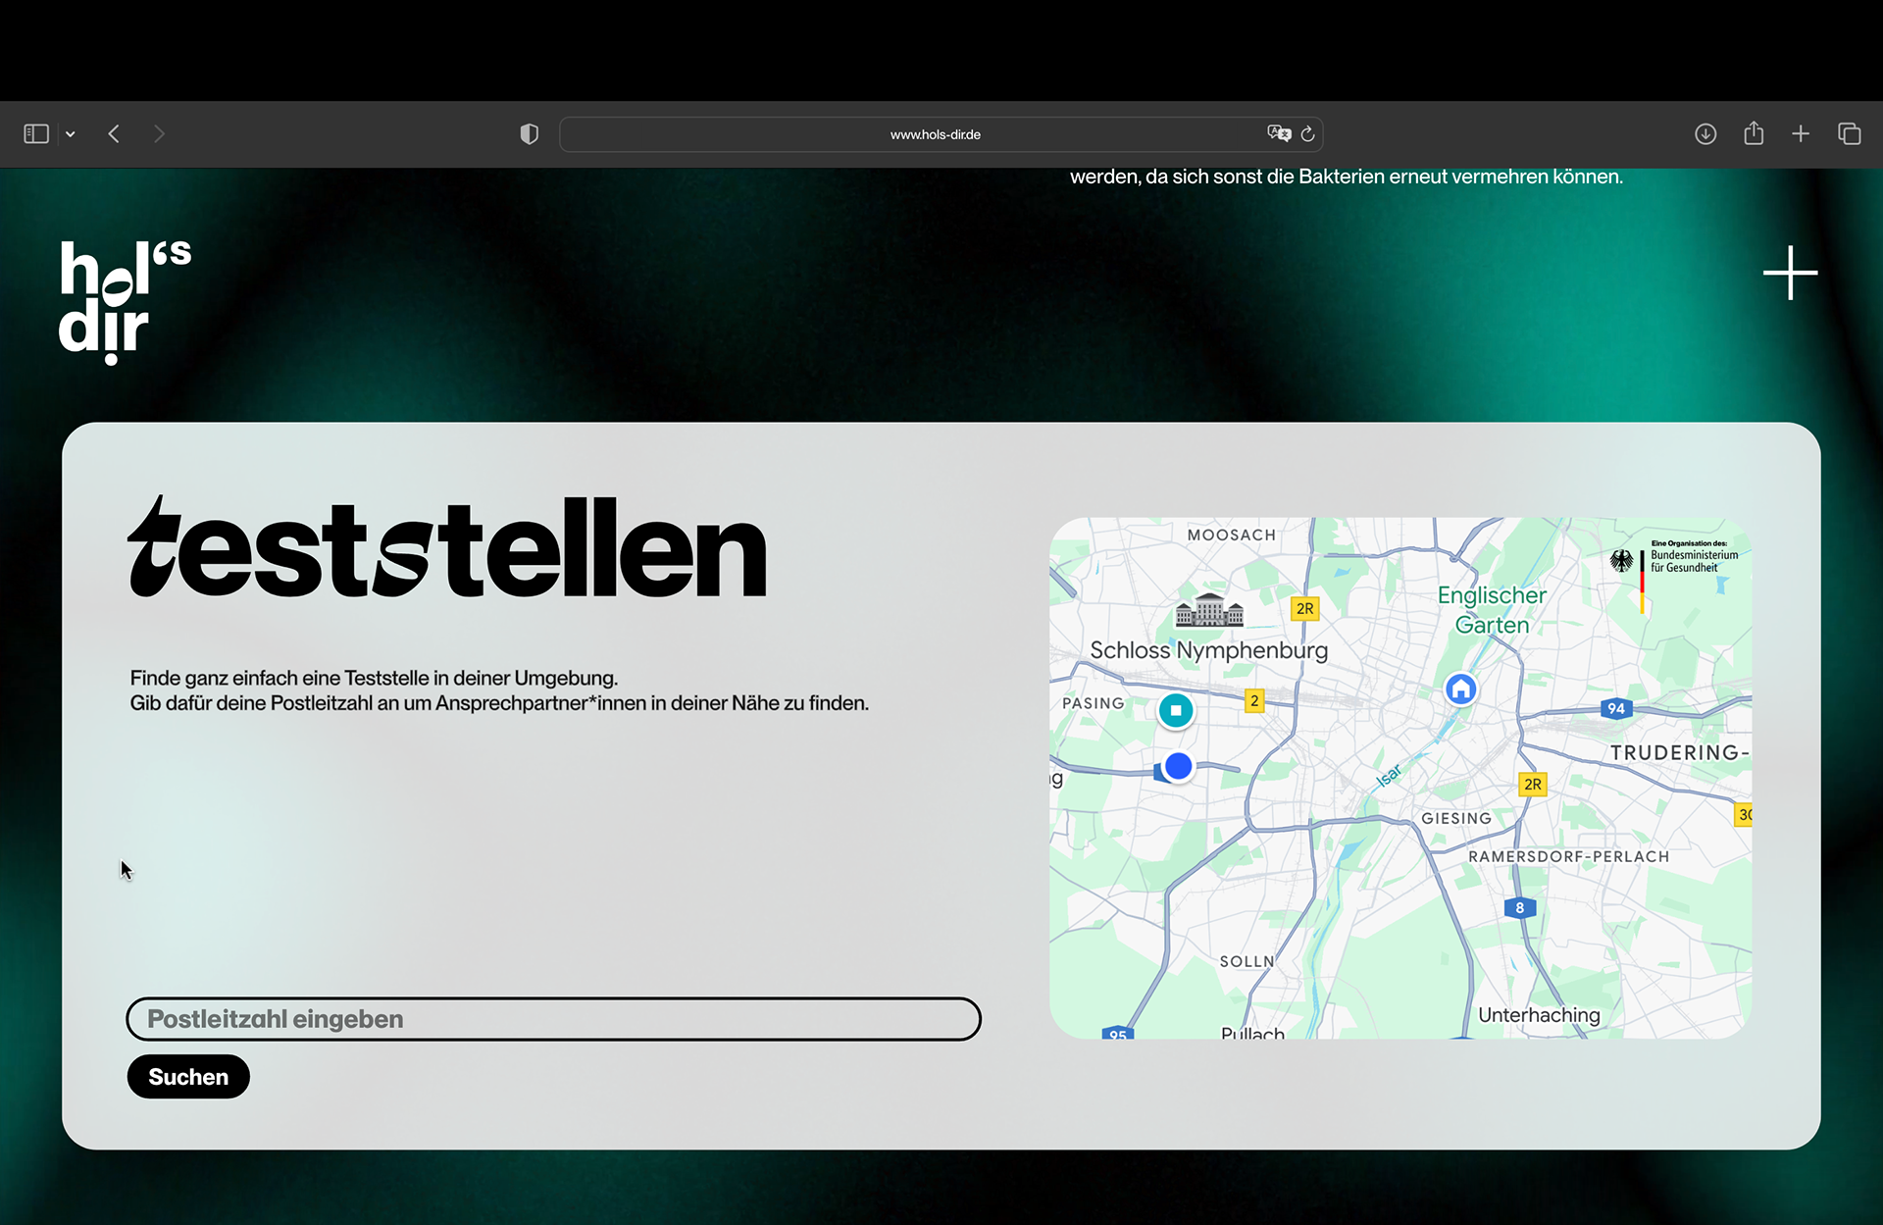This screenshot has width=1883, height=1225.
Task: Open a new tab with the plus icon
Action: [1801, 134]
